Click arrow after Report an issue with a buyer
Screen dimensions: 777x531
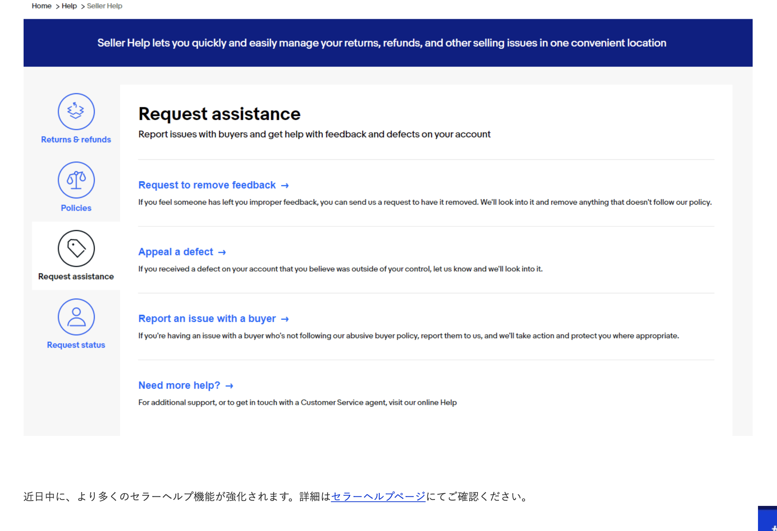(285, 319)
